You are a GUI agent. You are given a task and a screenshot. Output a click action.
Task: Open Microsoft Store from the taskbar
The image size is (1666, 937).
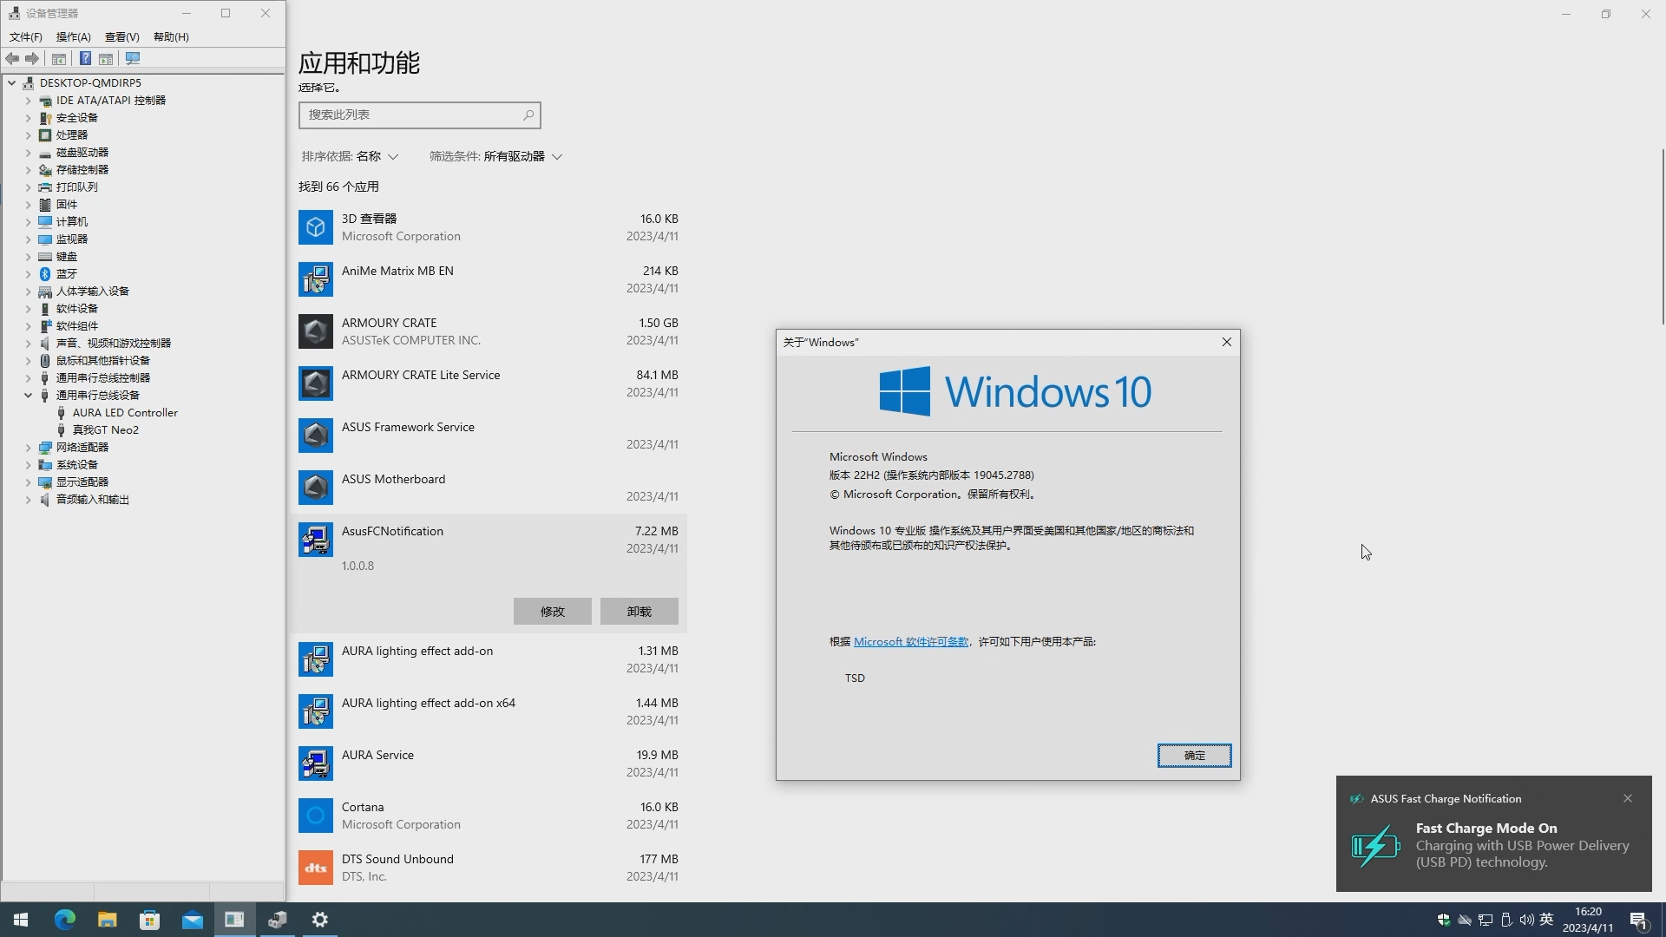149,920
